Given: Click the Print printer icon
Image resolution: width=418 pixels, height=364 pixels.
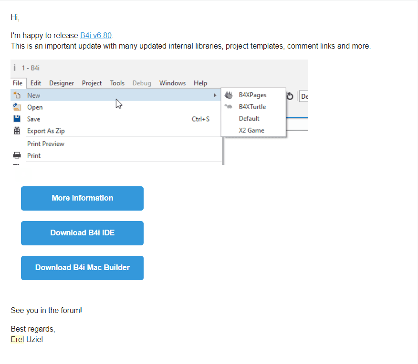Looking at the screenshot, I should [17, 155].
